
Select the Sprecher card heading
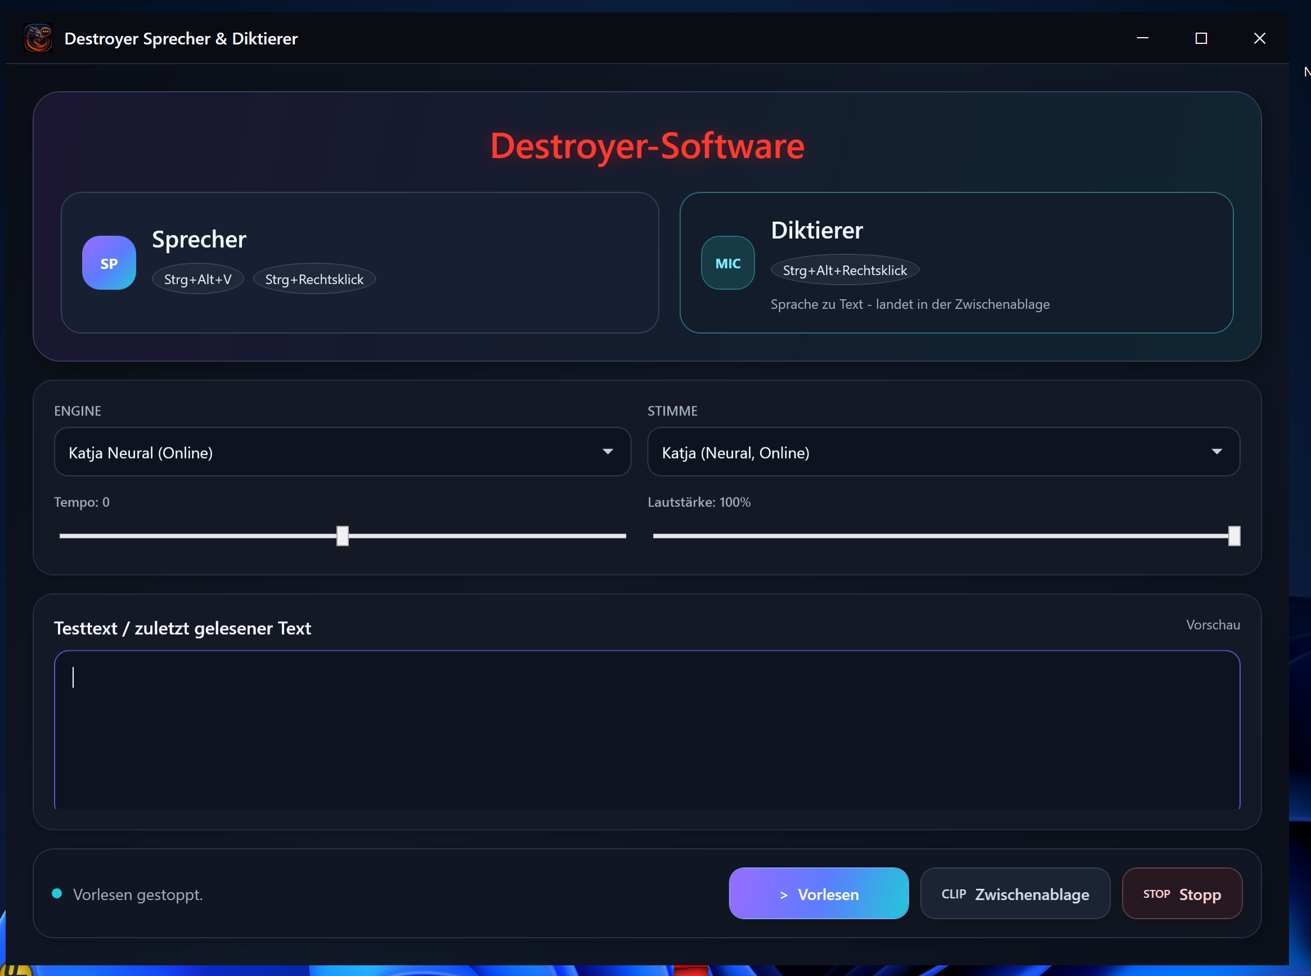point(199,239)
